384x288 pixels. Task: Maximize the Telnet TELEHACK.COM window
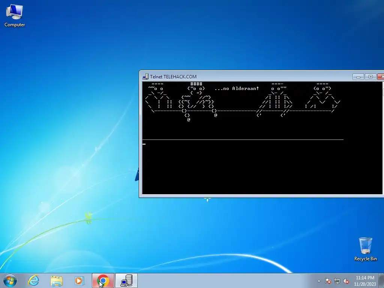[x=370, y=77]
